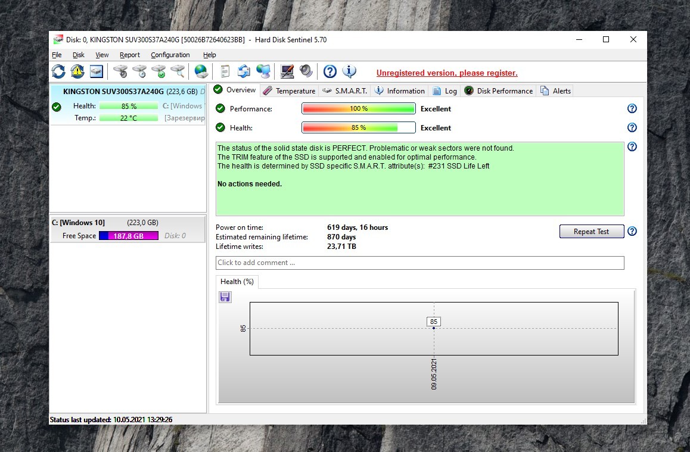This screenshot has width=690, height=452.
Task: Open the Report menu
Action: pyautogui.click(x=130, y=55)
